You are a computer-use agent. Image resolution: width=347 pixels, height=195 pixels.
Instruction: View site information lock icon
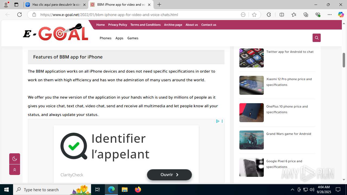point(34,15)
